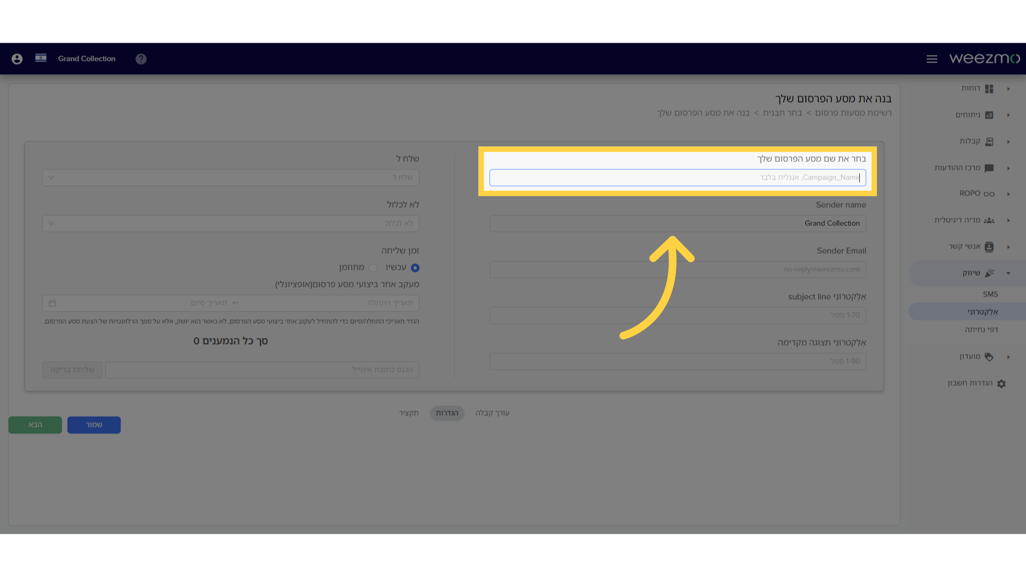Open the לא לכלול dropdown
Screen dimensions: 1026x577
pos(231,223)
